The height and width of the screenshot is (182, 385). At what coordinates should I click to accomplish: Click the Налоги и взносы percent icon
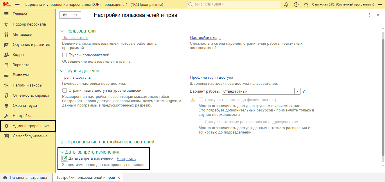tap(6, 85)
